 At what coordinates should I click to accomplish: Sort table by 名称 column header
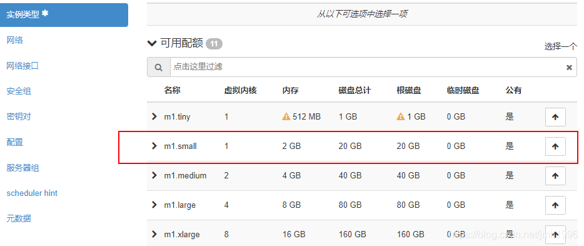coord(172,90)
